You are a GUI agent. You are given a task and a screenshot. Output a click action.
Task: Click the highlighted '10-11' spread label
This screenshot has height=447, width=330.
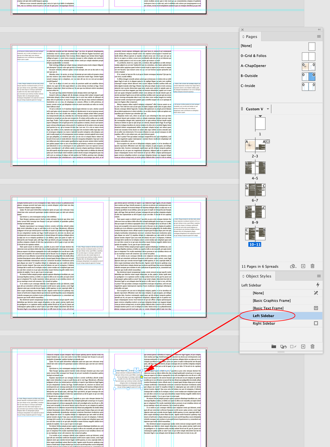point(255,244)
